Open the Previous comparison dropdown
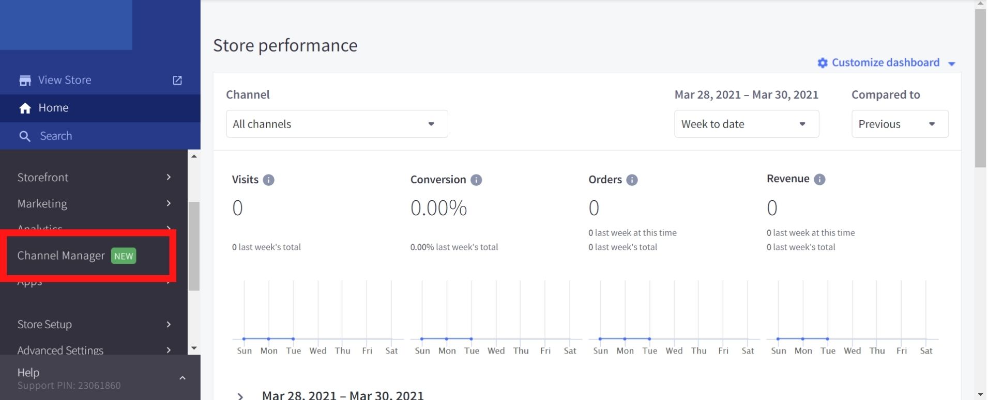The image size is (988, 400). pos(899,124)
